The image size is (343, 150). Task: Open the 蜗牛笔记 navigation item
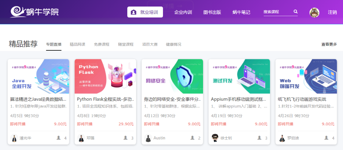click(241, 12)
